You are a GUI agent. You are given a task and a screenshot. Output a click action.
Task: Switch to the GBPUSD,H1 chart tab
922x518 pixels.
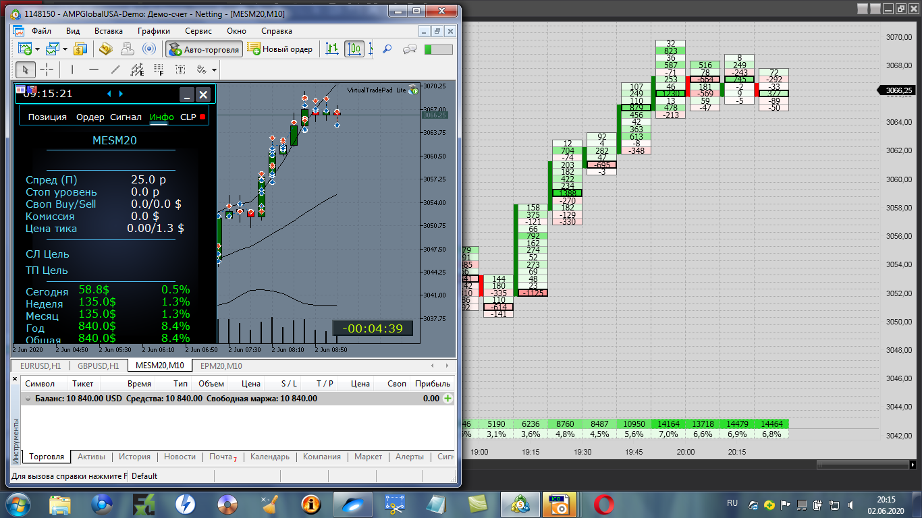(x=99, y=366)
